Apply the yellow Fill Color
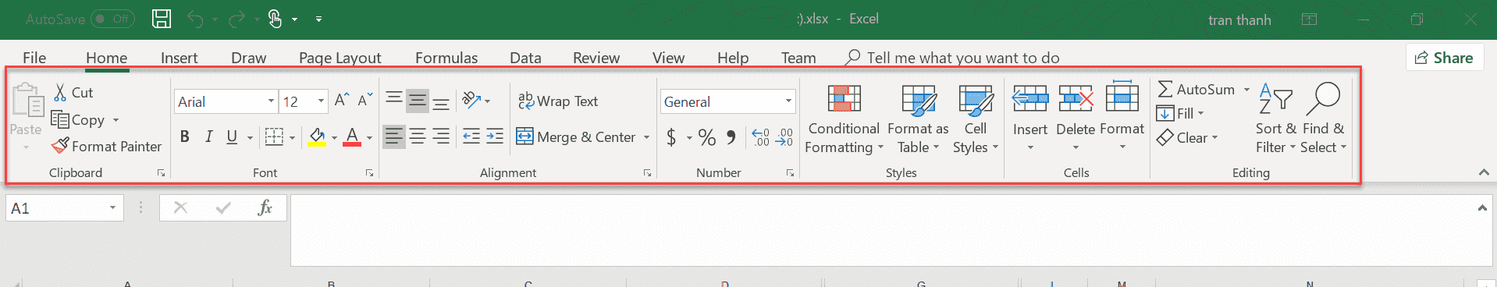The height and width of the screenshot is (287, 1497). [x=317, y=137]
